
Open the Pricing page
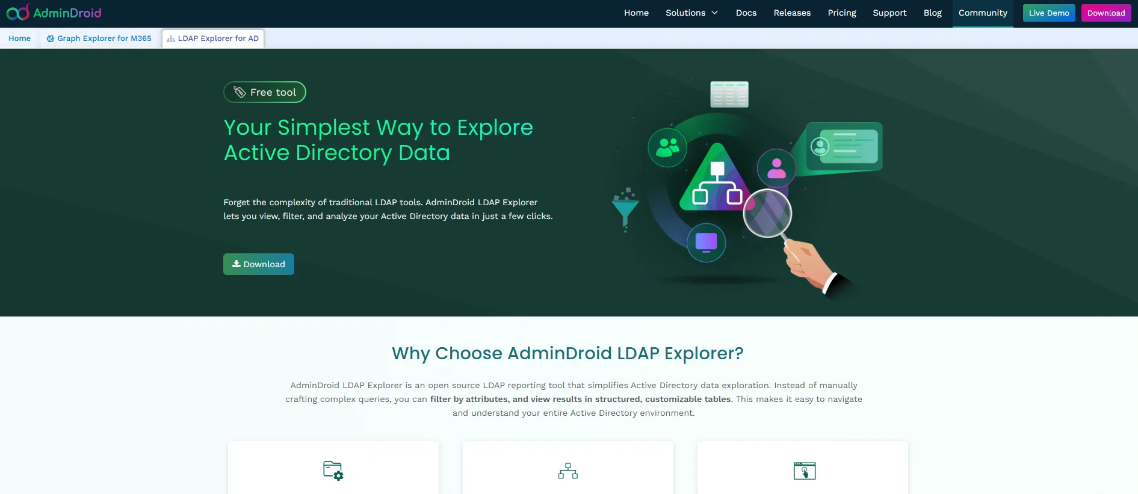click(x=841, y=13)
